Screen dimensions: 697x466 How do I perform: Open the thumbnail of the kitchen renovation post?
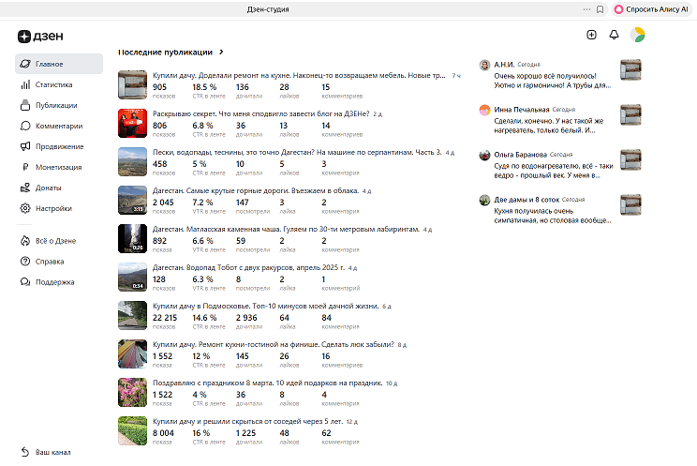click(x=132, y=84)
